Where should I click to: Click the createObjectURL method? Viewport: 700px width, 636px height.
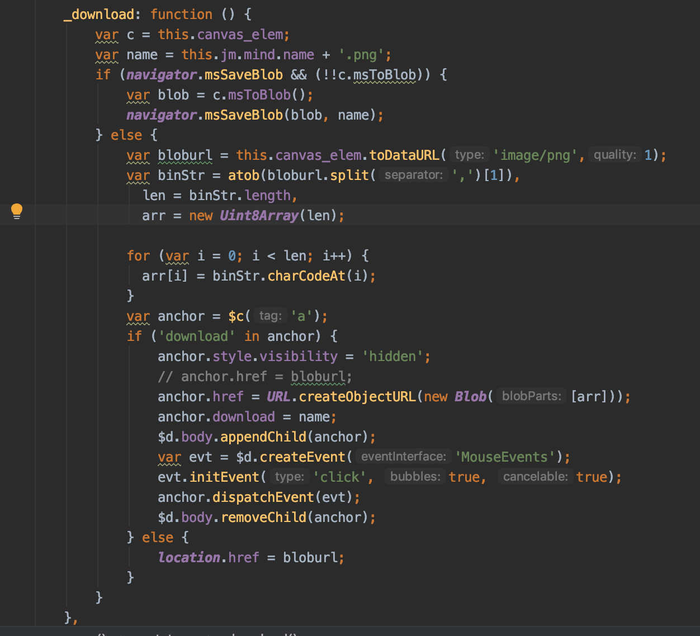click(357, 397)
